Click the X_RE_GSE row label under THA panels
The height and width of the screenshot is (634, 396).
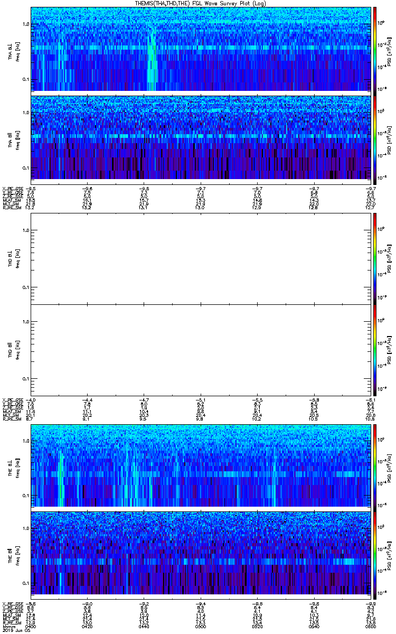13,188
